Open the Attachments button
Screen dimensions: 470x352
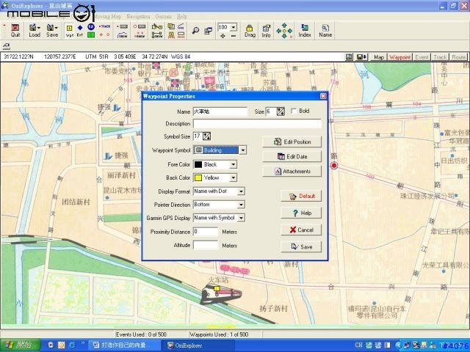click(x=292, y=171)
